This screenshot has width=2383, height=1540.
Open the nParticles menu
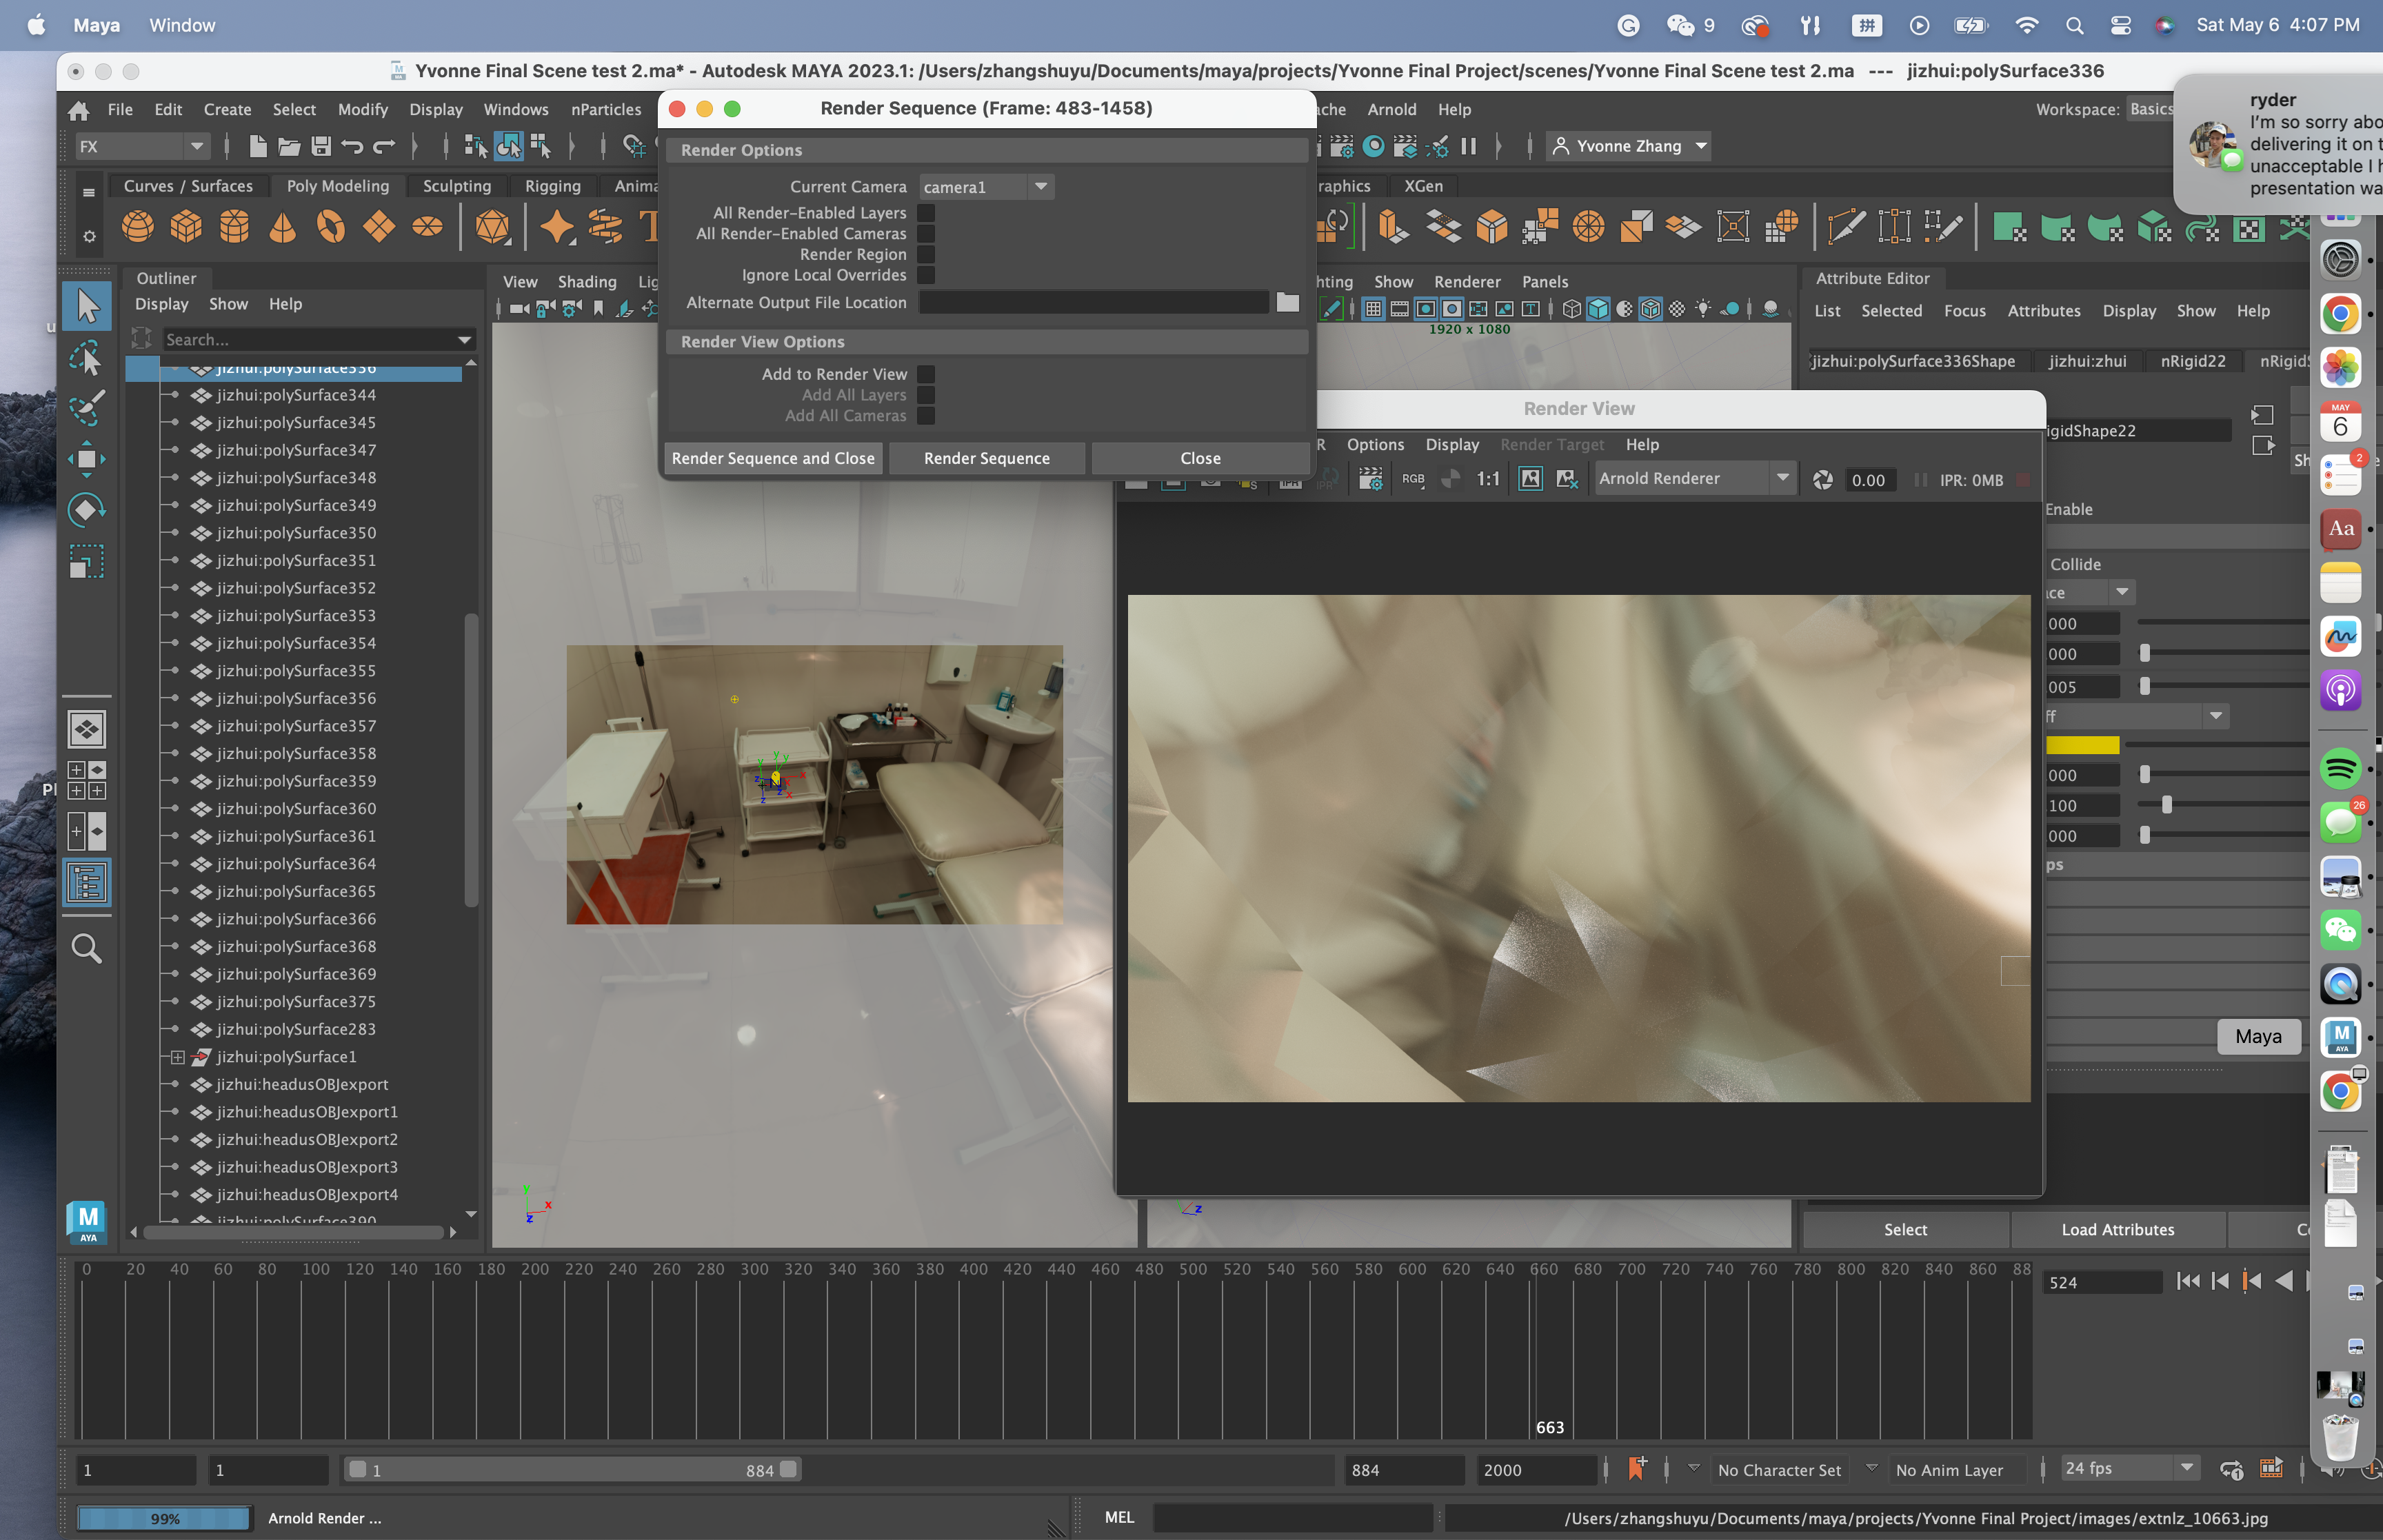(606, 109)
